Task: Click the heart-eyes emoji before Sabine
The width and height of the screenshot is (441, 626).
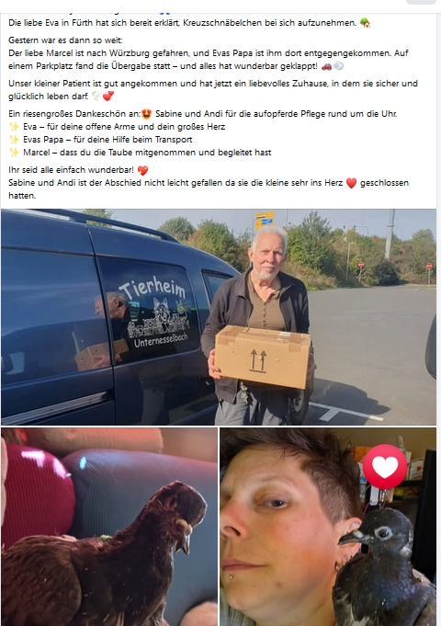Action: [146, 114]
